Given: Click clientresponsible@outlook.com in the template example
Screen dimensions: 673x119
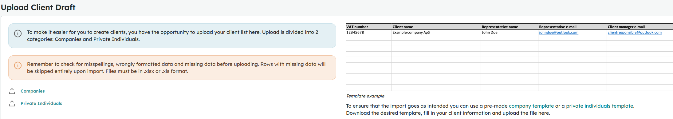Looking at the screenshot, I should tap(635, 32).
